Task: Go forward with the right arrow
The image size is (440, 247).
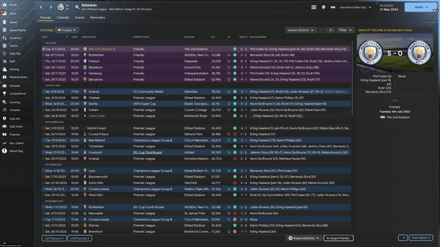Action: click(51, 7)
